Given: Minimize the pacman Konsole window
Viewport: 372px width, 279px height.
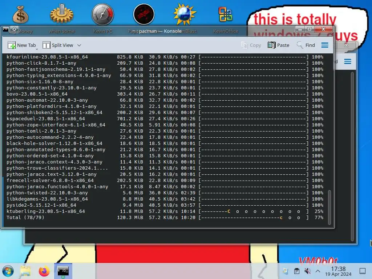Looking at the screenshot, I should tap(300, 29).
